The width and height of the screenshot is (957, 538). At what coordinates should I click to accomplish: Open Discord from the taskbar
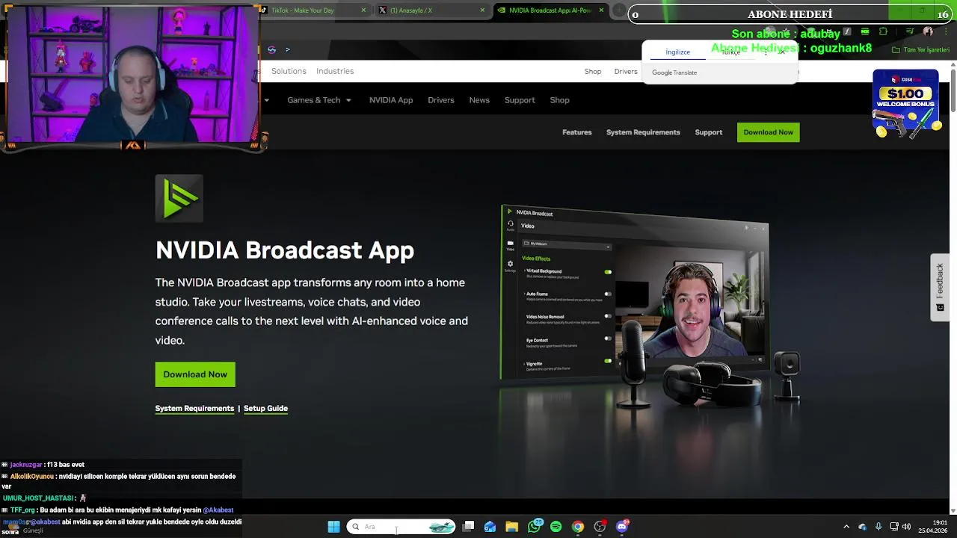(622, 527)
